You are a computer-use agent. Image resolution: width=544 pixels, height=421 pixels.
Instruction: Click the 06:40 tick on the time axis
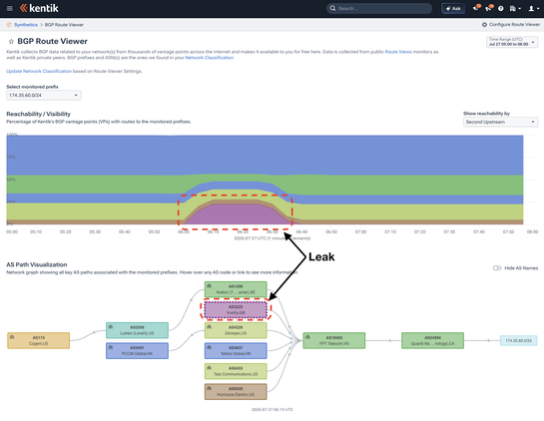pos(301,231)
